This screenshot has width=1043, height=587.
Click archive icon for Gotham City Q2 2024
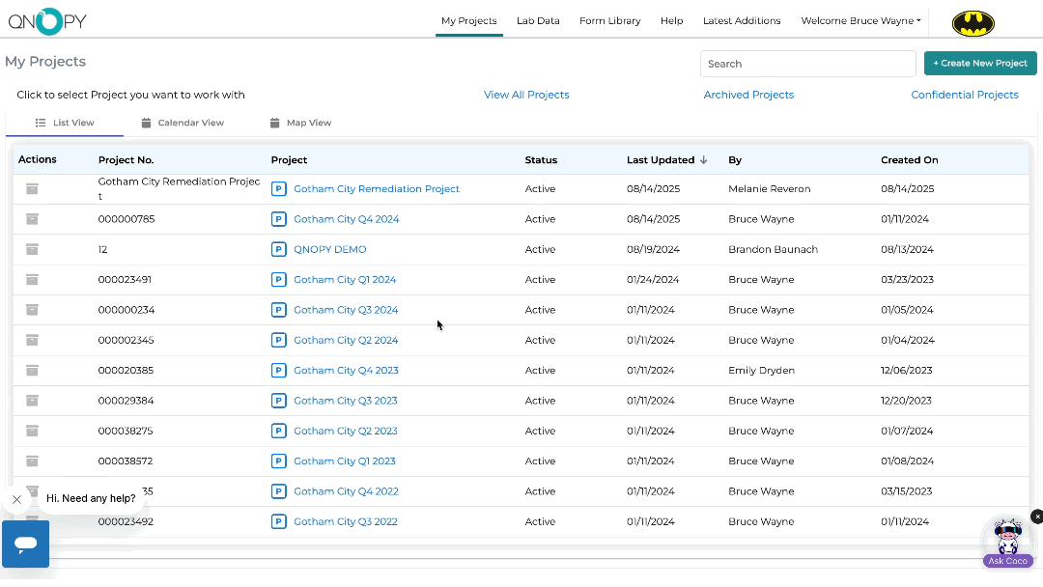(x=32, y=340)
